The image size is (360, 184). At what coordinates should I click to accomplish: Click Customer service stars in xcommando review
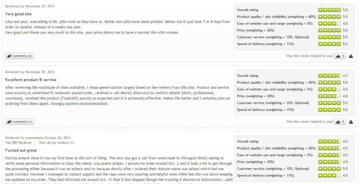coord(329,169)
